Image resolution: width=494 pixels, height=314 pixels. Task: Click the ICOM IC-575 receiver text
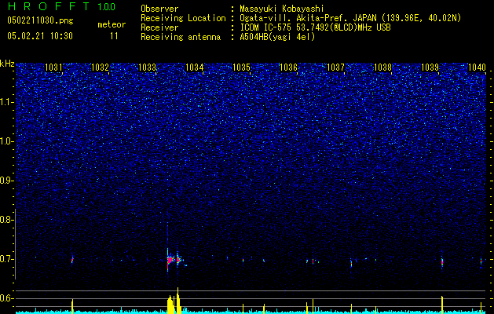pos(315,27)
